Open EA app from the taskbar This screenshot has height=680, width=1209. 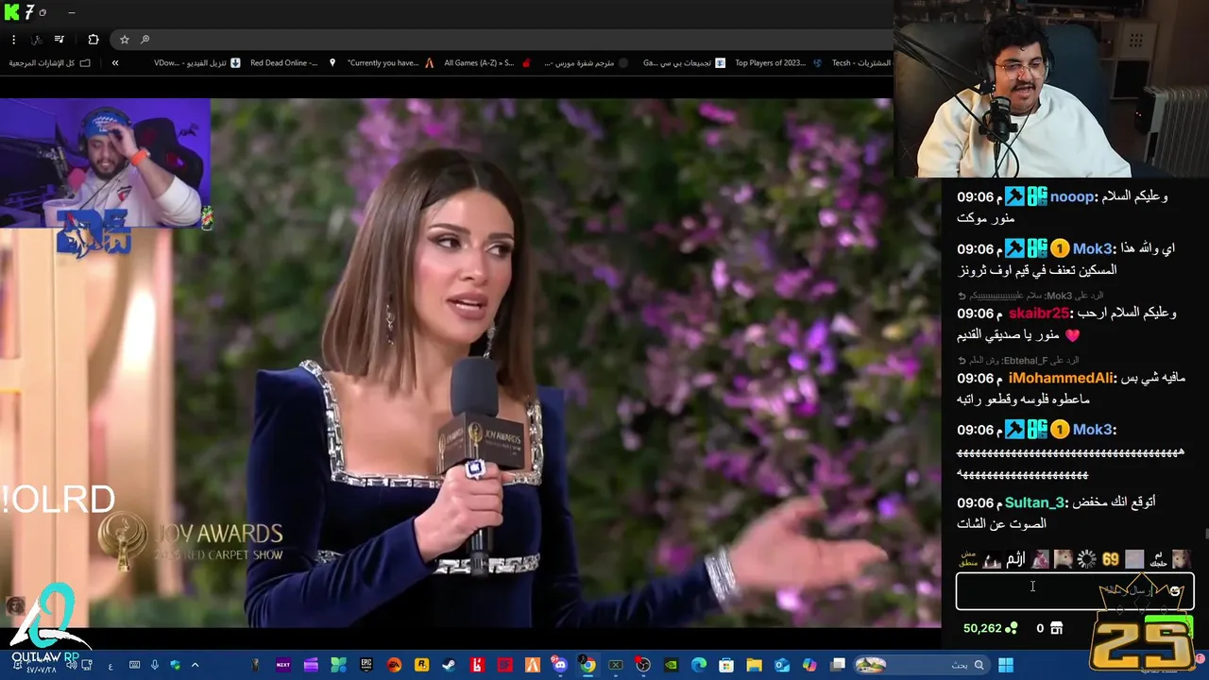pyautogui.click(x=394, y=666)
